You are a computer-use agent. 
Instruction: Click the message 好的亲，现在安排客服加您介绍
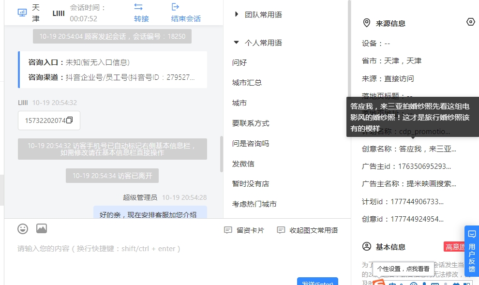tap(148, 214)
